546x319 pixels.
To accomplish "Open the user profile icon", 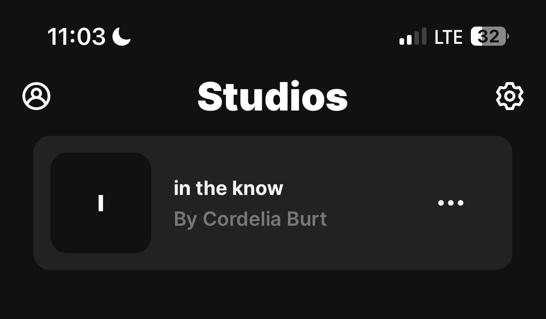I will [x=36, y=97].
